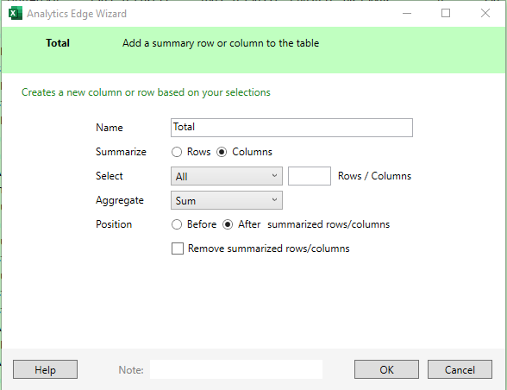Enable Remove summarized rows/columns checkbox
Viewport: 507px width, 390px height.
click(x=178, y=248)
